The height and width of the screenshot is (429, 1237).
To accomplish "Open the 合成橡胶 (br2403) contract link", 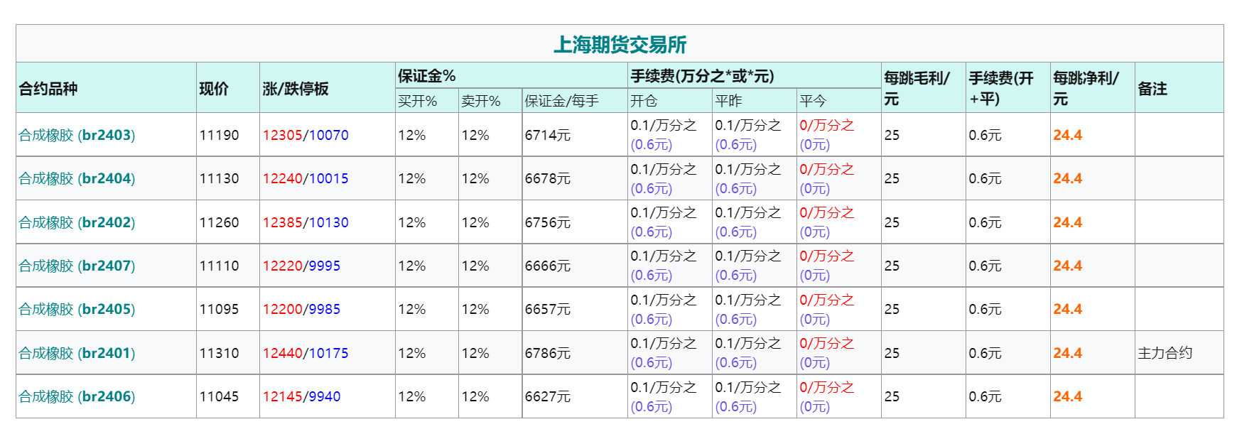I will [77, 135].
